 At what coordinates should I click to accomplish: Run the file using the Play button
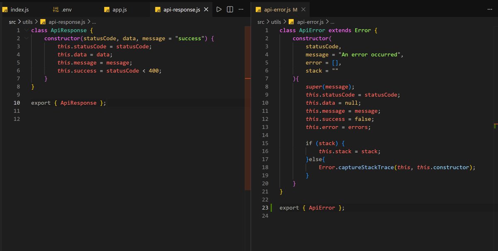(219, 9)
